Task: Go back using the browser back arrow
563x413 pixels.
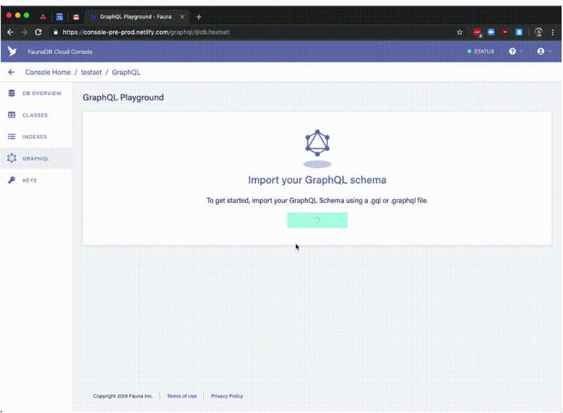Action: tap(11, 32)
